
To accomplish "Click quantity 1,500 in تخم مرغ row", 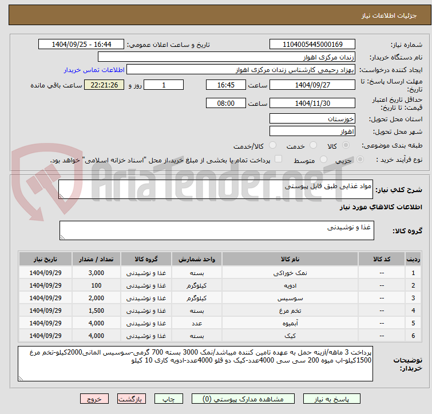I will click(x=96, y=310).
